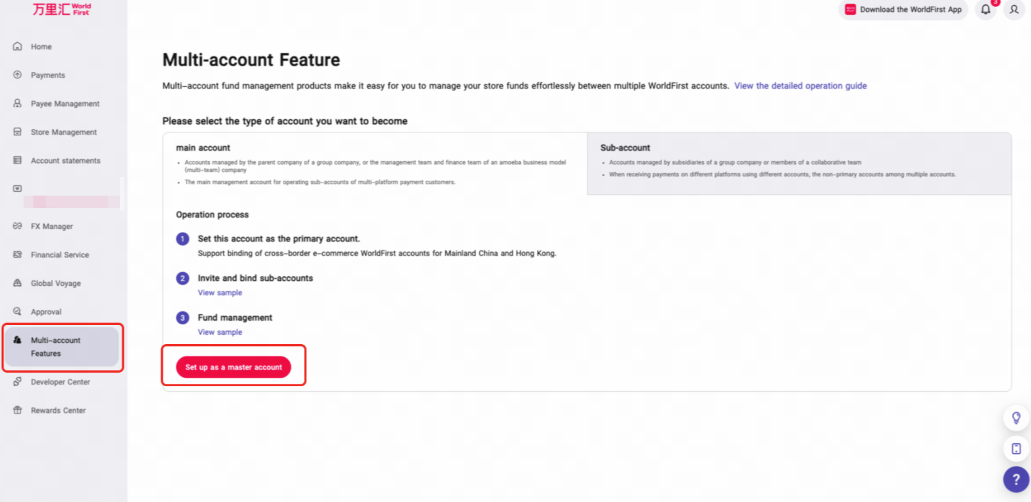Click Download the WorldFirst App button
This screenshot has height=502, width=1031.
coord(903,9)
